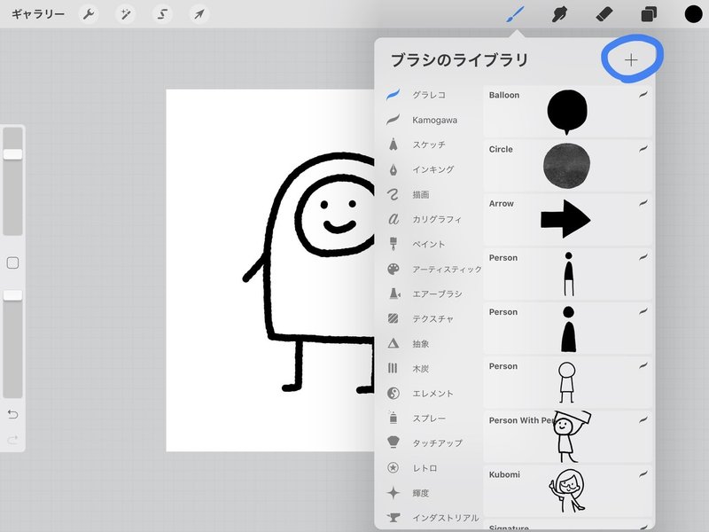The height and width of the screenshot is (532, 709).
Task: Open the 描画 brush category
Action: (x=429, y=194)
